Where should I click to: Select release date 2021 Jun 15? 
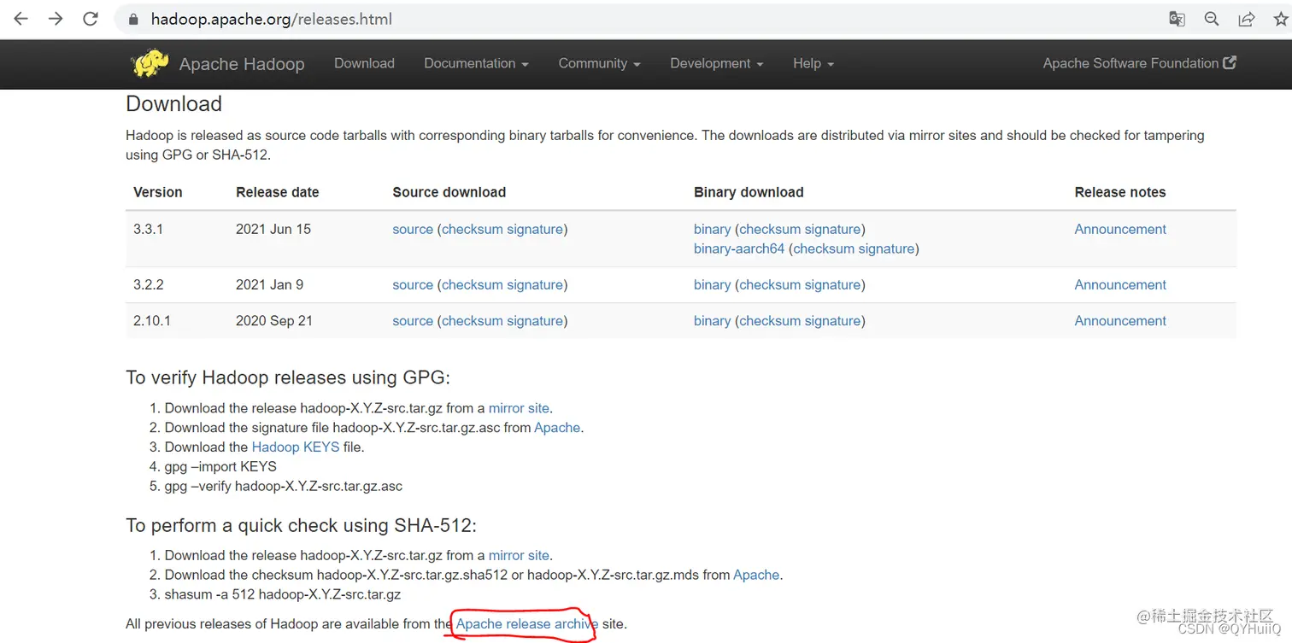[x=273, y=229]
